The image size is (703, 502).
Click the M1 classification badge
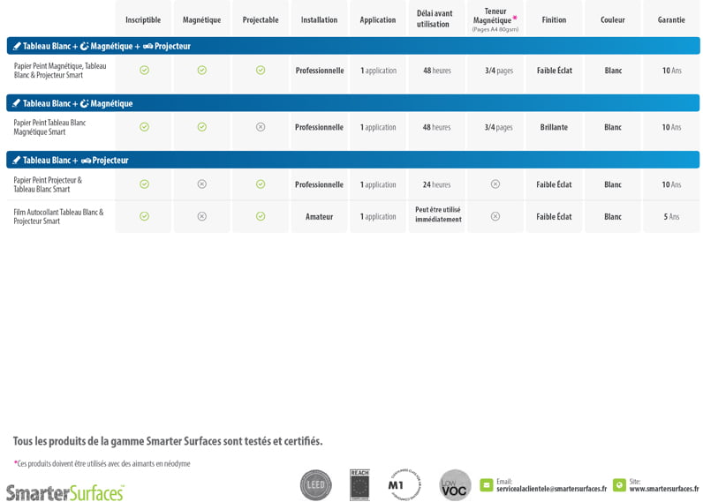point(404,484)
